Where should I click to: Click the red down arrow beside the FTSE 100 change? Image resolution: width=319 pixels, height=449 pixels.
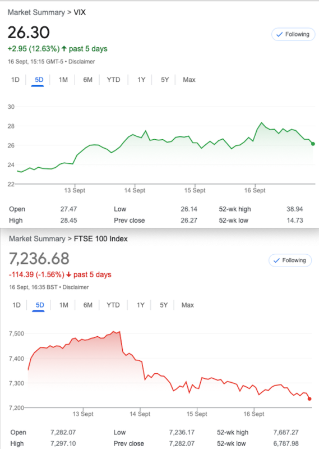pyautogui.click(x=68, y=274)
